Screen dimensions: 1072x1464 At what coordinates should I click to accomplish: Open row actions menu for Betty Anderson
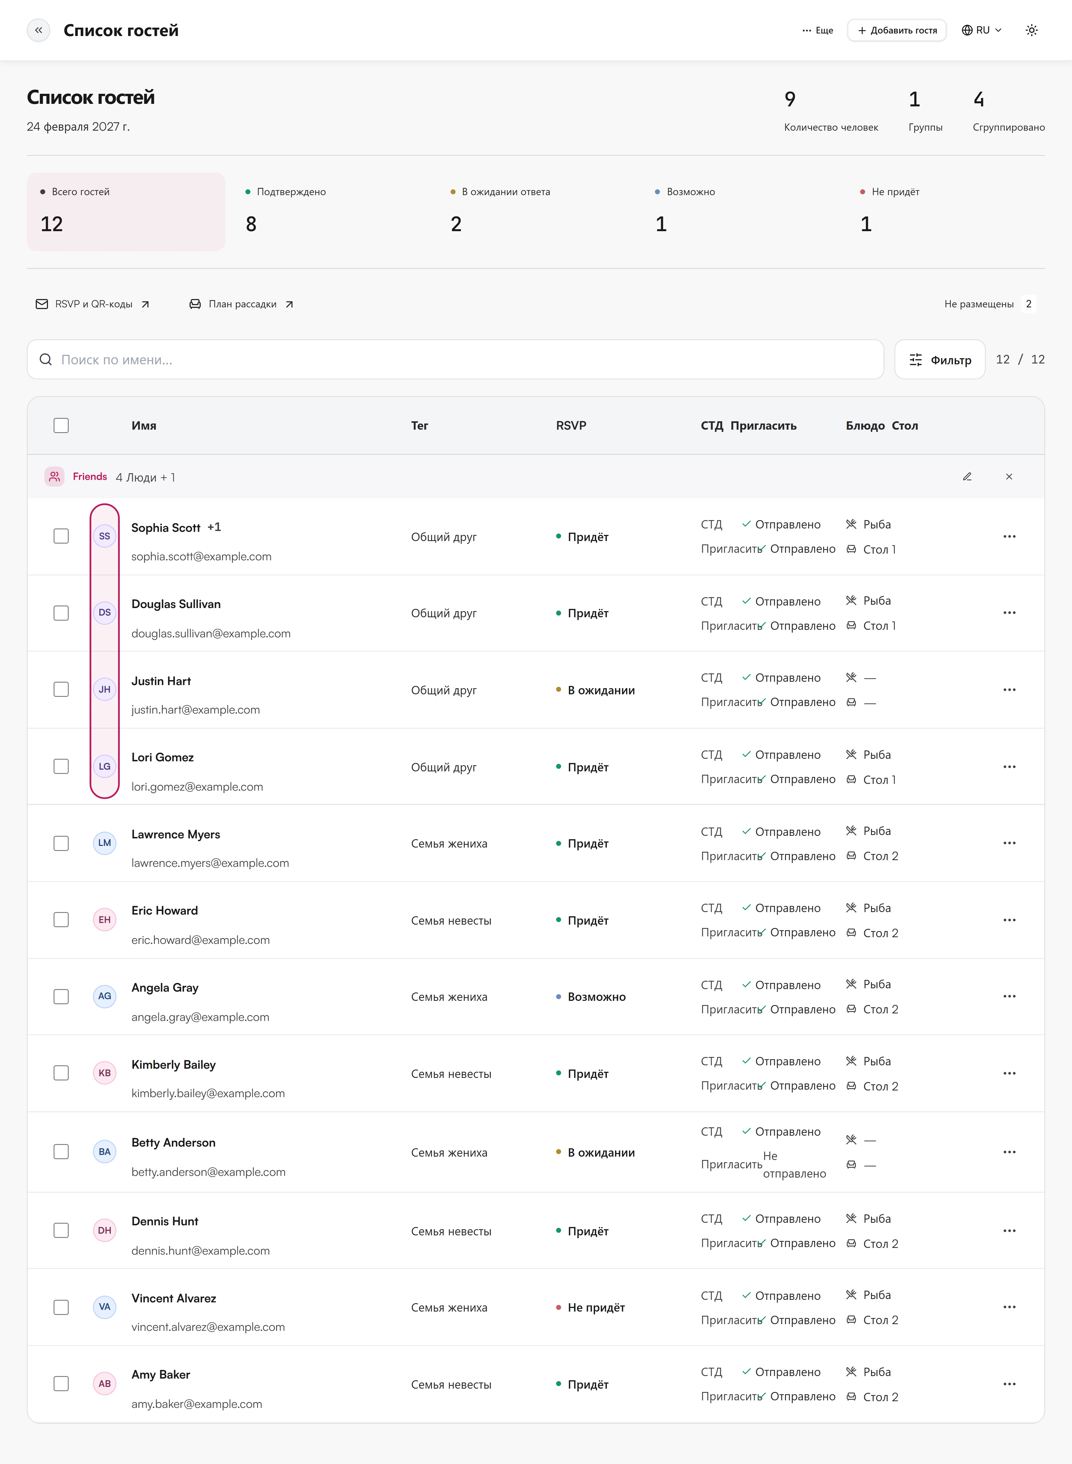(x=1009, y=1152)
